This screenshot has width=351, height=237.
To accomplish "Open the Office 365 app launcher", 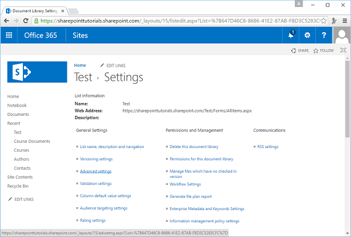I will click(9, 35).
